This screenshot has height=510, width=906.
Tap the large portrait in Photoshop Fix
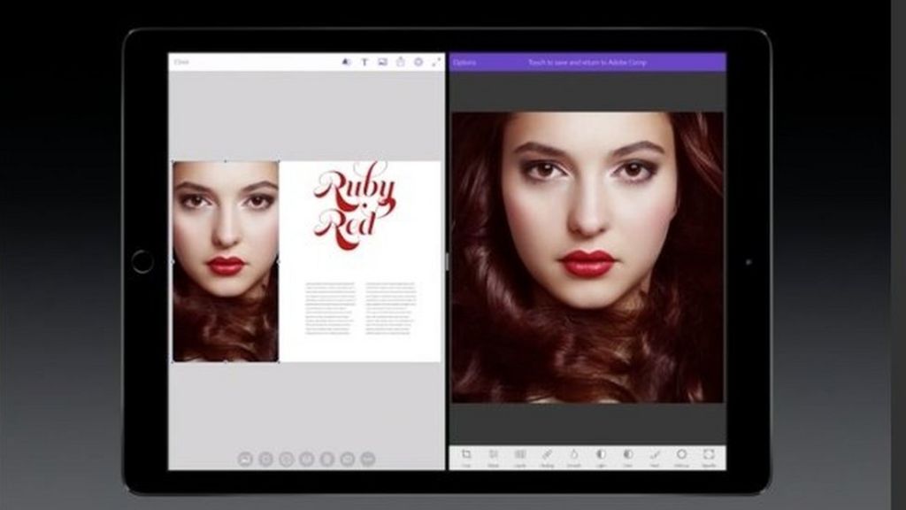point(587,258)
